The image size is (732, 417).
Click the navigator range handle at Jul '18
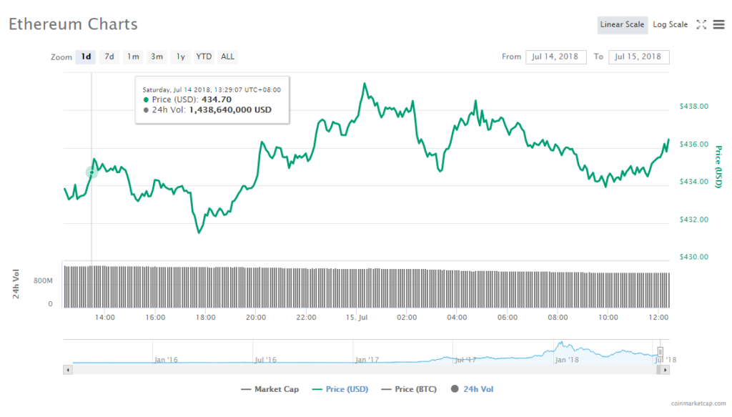tap(661, 351)
